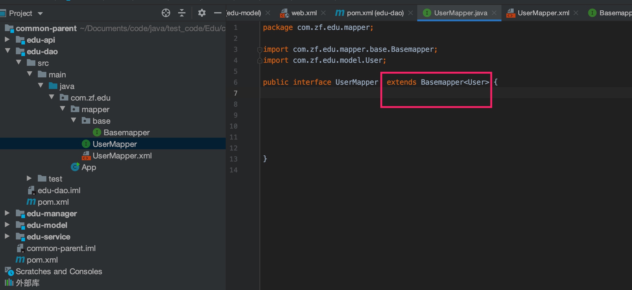The height and width of the screenshot is (290, 632).
Task: Switch to the UserMapper.xml tab
Action: tap(543, 13)
